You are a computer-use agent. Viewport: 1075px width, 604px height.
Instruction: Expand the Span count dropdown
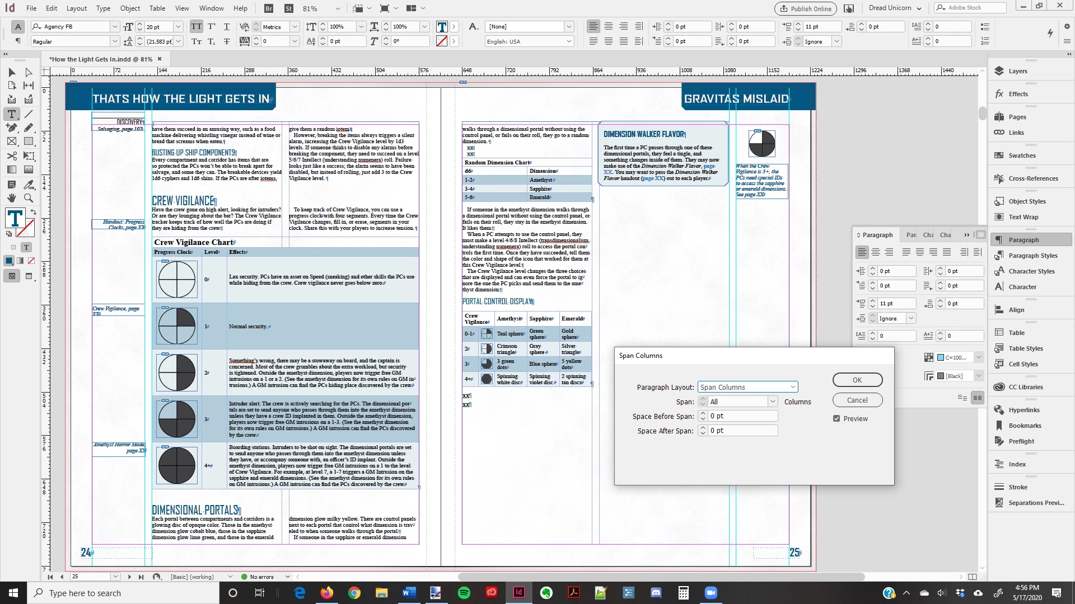pos(773,402)
